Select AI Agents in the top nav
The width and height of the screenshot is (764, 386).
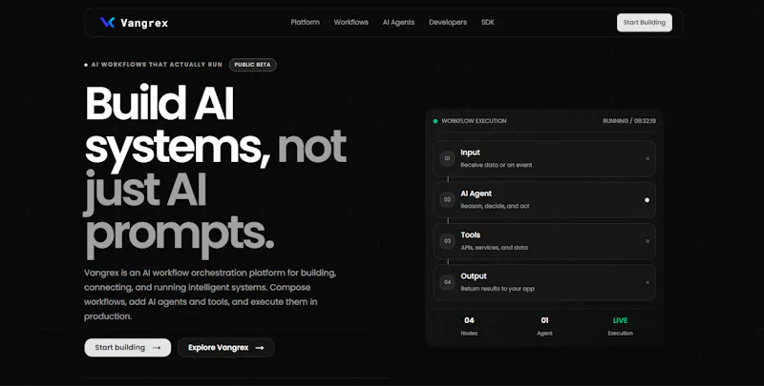coord(398,22)
